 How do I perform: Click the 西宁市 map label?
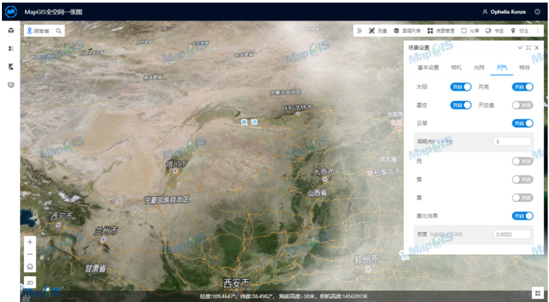pos(62,216)
